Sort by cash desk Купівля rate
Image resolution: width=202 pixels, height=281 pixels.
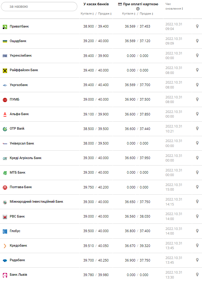tap(87, 14)
